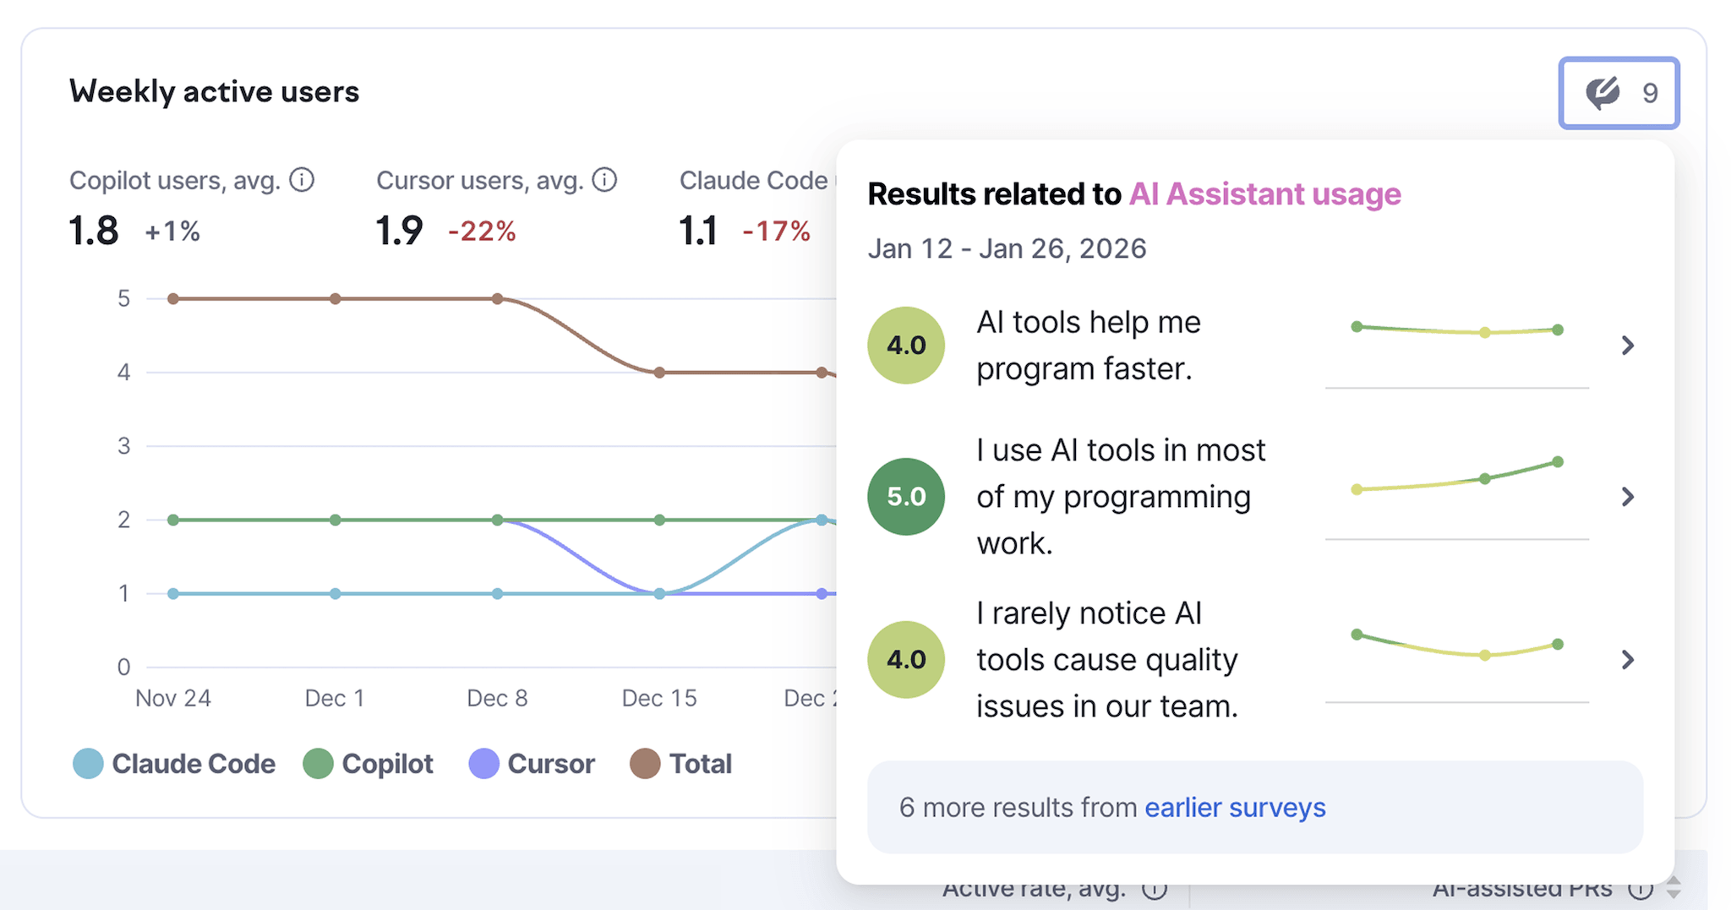Click Total data point at Nov 24
Viewport: 1731px width, 910px height.
pos(173,299)
